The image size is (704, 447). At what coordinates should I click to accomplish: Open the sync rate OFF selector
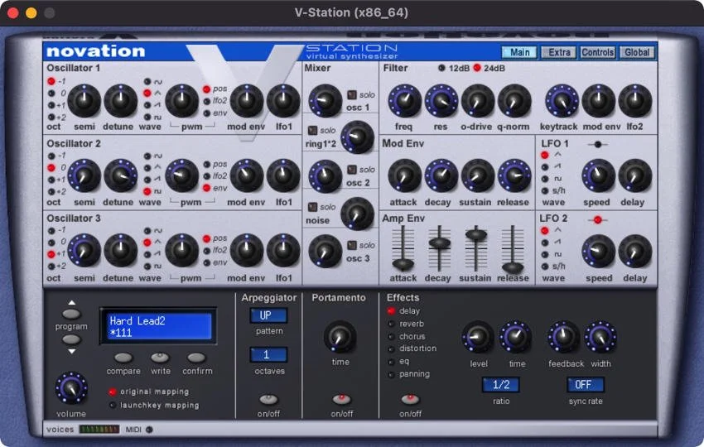pos(586,385)
